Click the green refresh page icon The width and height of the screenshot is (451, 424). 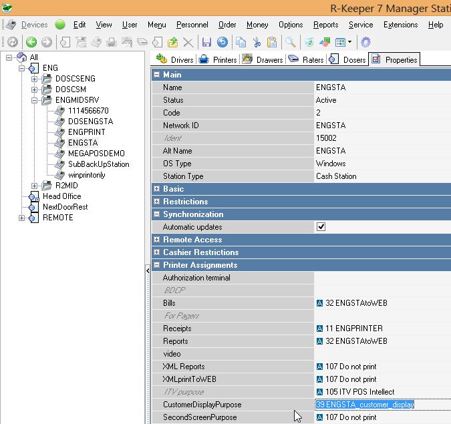click(309, 42)
